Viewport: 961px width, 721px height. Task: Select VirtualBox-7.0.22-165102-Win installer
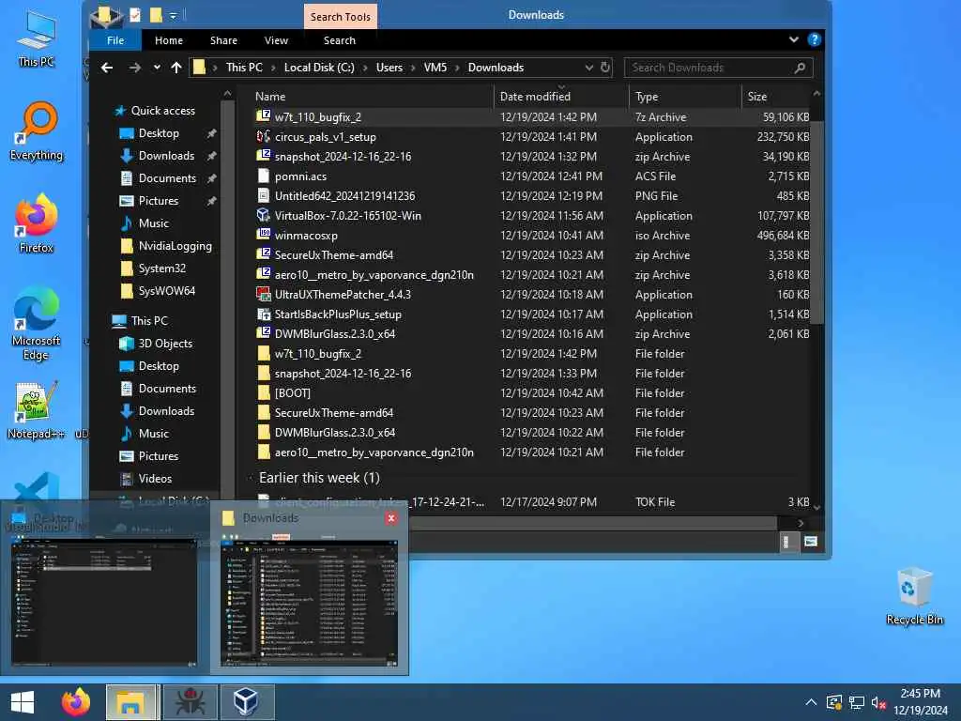(531, 216)
